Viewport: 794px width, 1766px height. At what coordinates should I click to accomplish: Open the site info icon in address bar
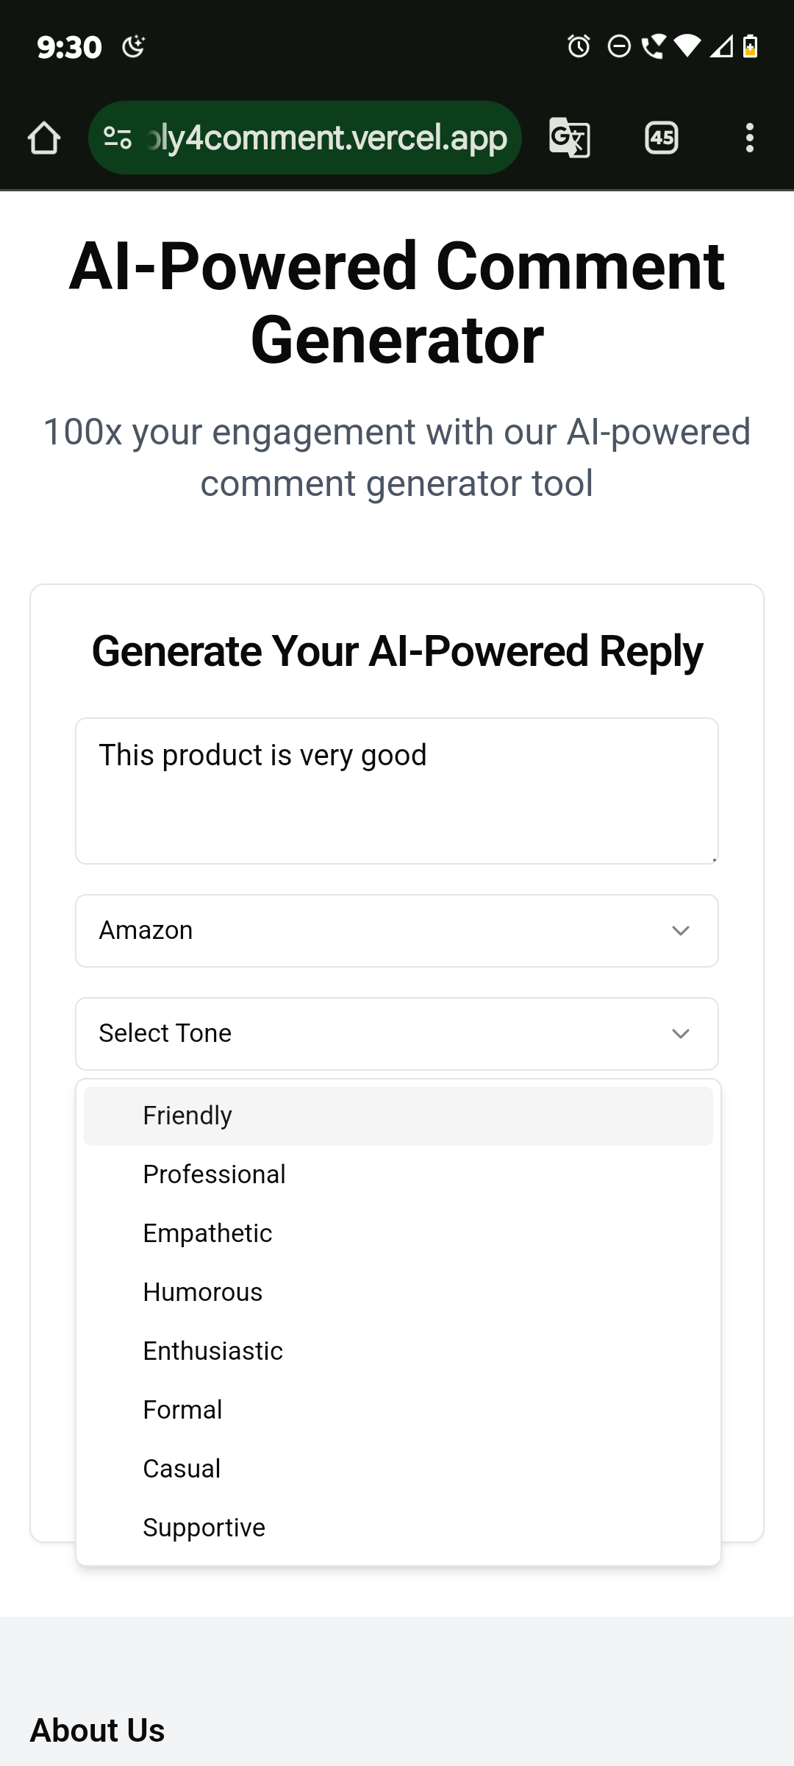tap(118, 138)
